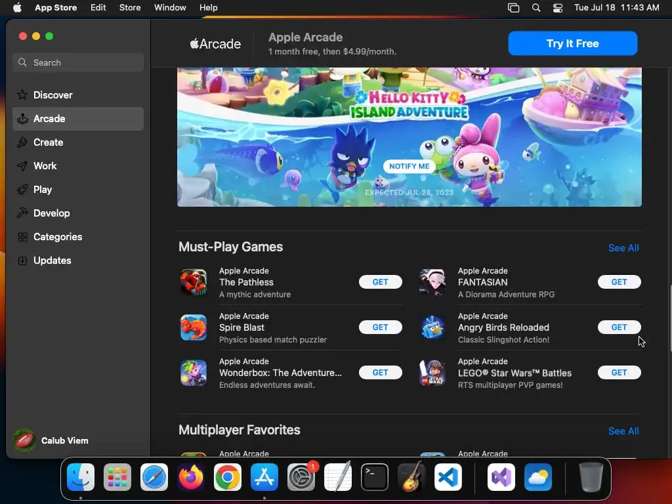Open Launchpad from the Dock

coord(117,477)
